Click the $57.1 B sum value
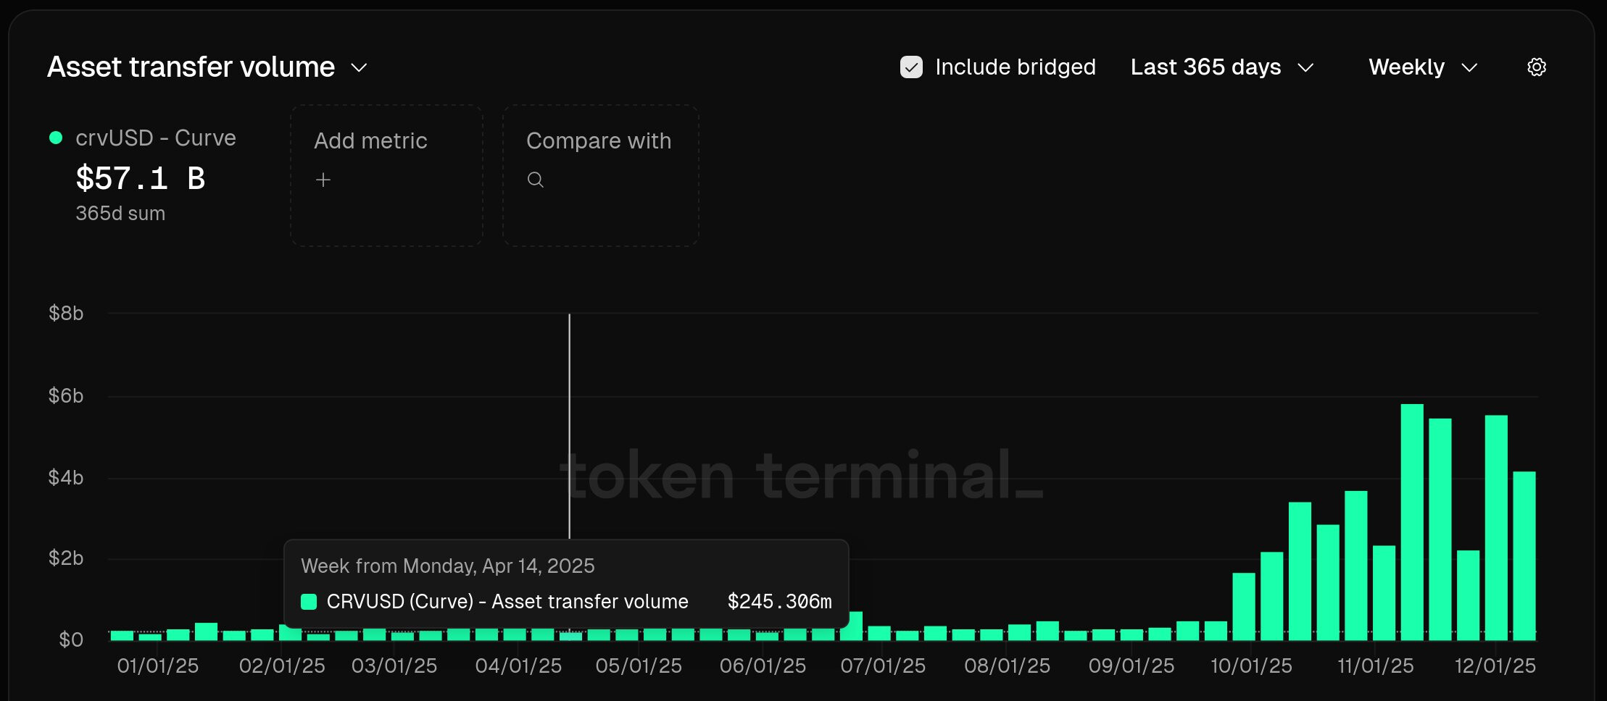1607x701 pixels. click(x=141, y=178)
